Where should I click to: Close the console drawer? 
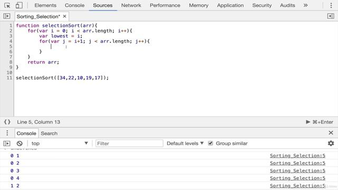tap(331, 133)
